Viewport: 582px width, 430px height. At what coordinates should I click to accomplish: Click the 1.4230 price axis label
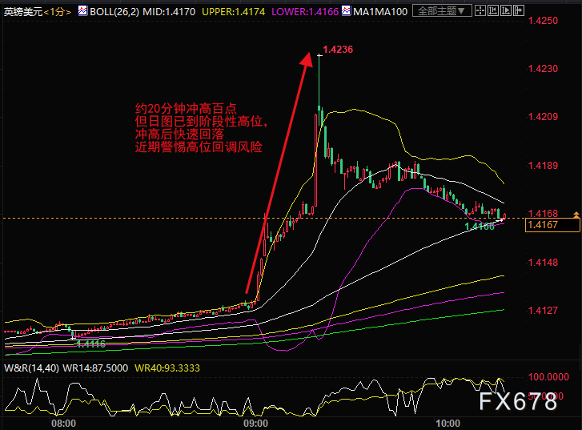point(543,69)
